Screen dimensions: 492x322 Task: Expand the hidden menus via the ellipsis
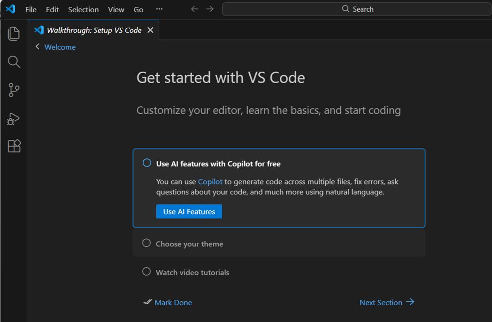tap(159, 9)
